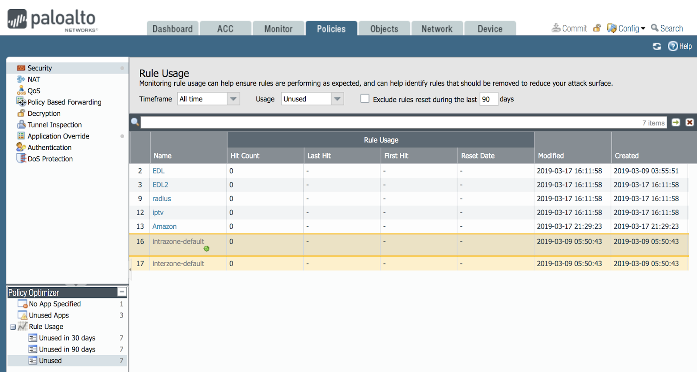
Task: Open the radius rule link
Action: coord(162,199)
